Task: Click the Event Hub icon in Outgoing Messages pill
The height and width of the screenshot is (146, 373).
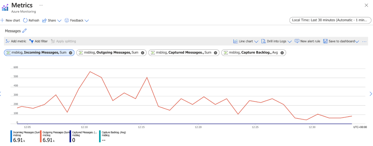Action: [81, 53]
